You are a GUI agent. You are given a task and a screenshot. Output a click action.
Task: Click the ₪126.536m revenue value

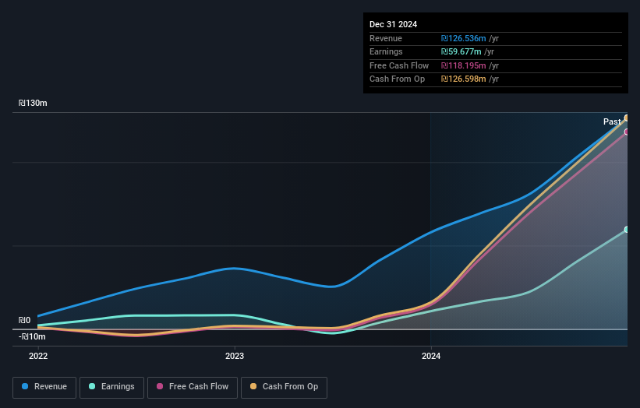(463, 38)
